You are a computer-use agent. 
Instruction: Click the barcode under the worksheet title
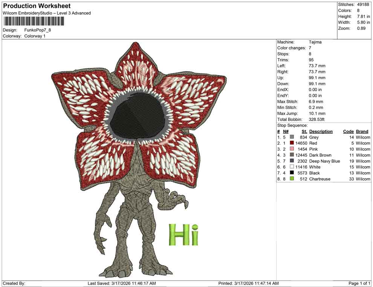tap(34, 21)
